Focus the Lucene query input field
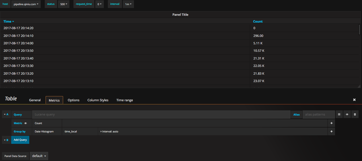362x161 pixels. 161,114
